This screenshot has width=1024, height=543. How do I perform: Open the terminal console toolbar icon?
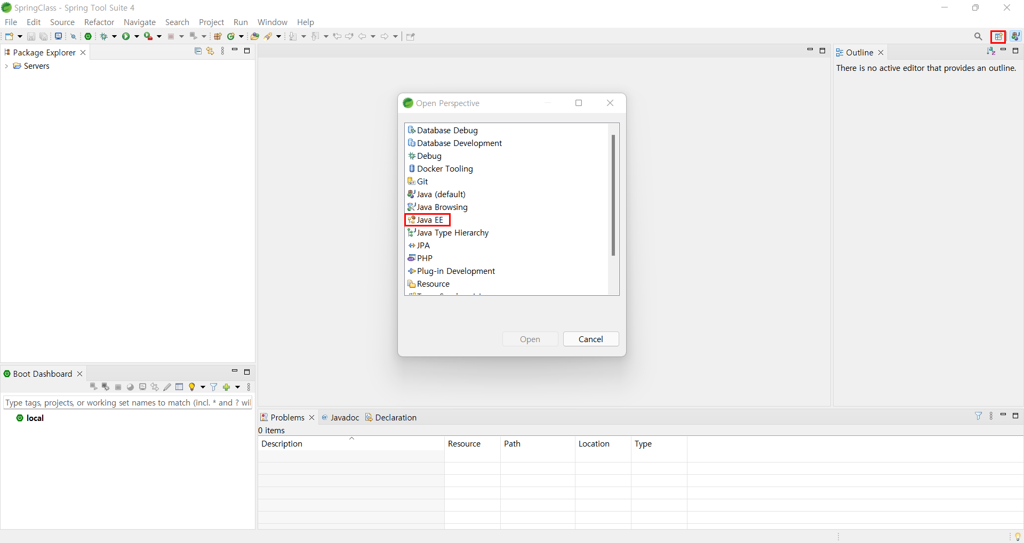tap(59, 36)
